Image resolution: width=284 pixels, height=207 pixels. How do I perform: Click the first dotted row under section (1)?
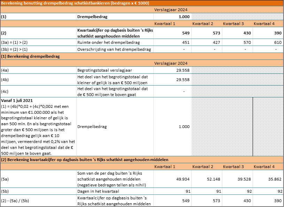click(x=237, y=70)
